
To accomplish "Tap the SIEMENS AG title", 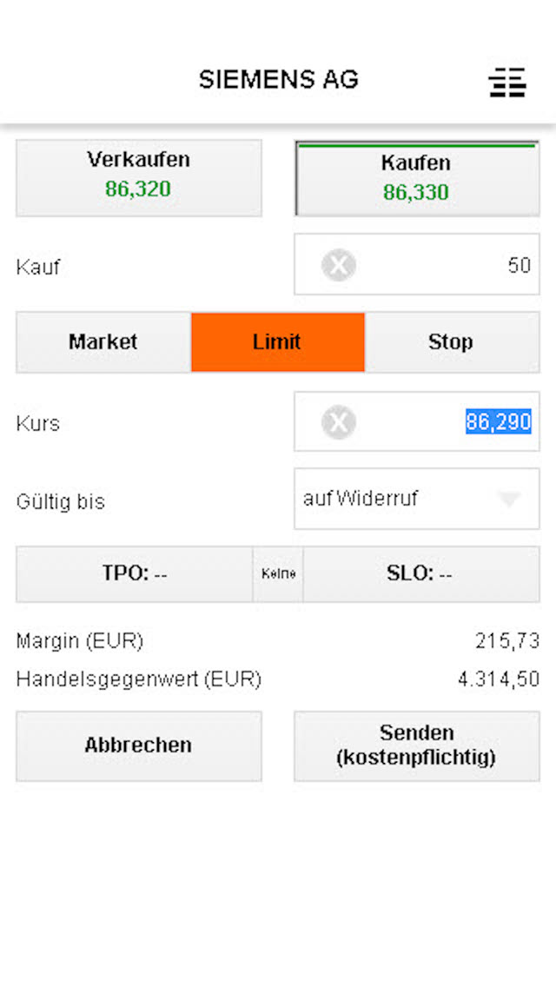I will (278, 80).
